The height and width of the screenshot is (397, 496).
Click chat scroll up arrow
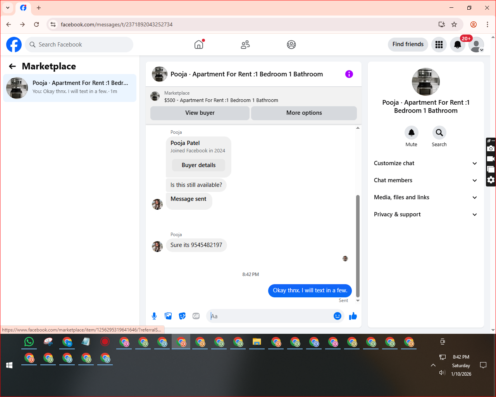point(358,128)
